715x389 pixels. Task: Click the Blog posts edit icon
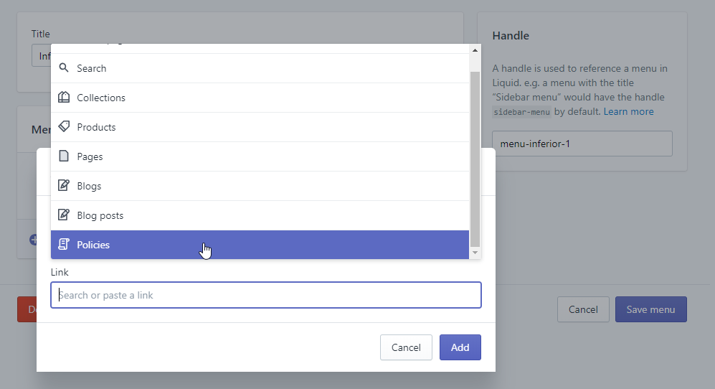64,215
